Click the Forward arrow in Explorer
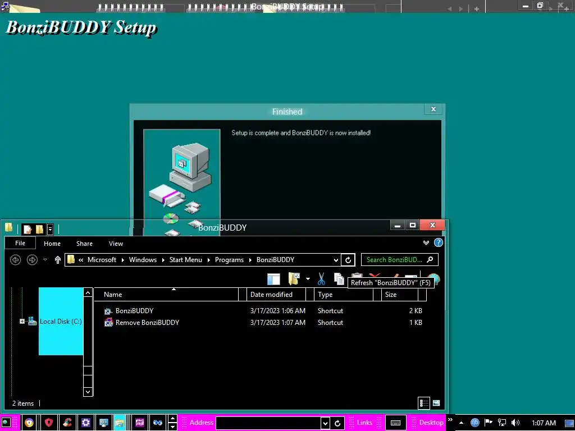This screenshot has height=431, width=575. (x=32, y=260)
